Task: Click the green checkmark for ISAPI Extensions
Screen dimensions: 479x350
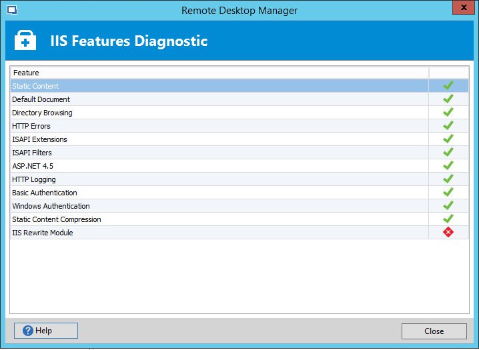Action: point(448,139)
